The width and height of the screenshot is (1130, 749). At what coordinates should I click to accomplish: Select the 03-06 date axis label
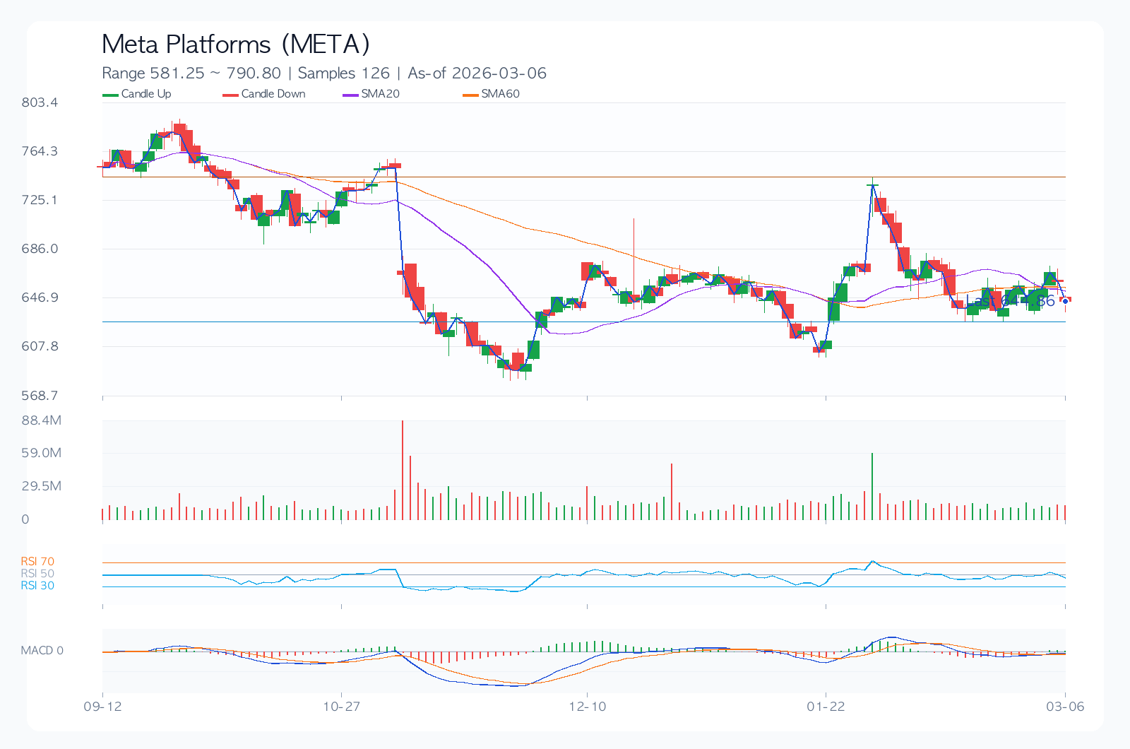pos(1065,707)
